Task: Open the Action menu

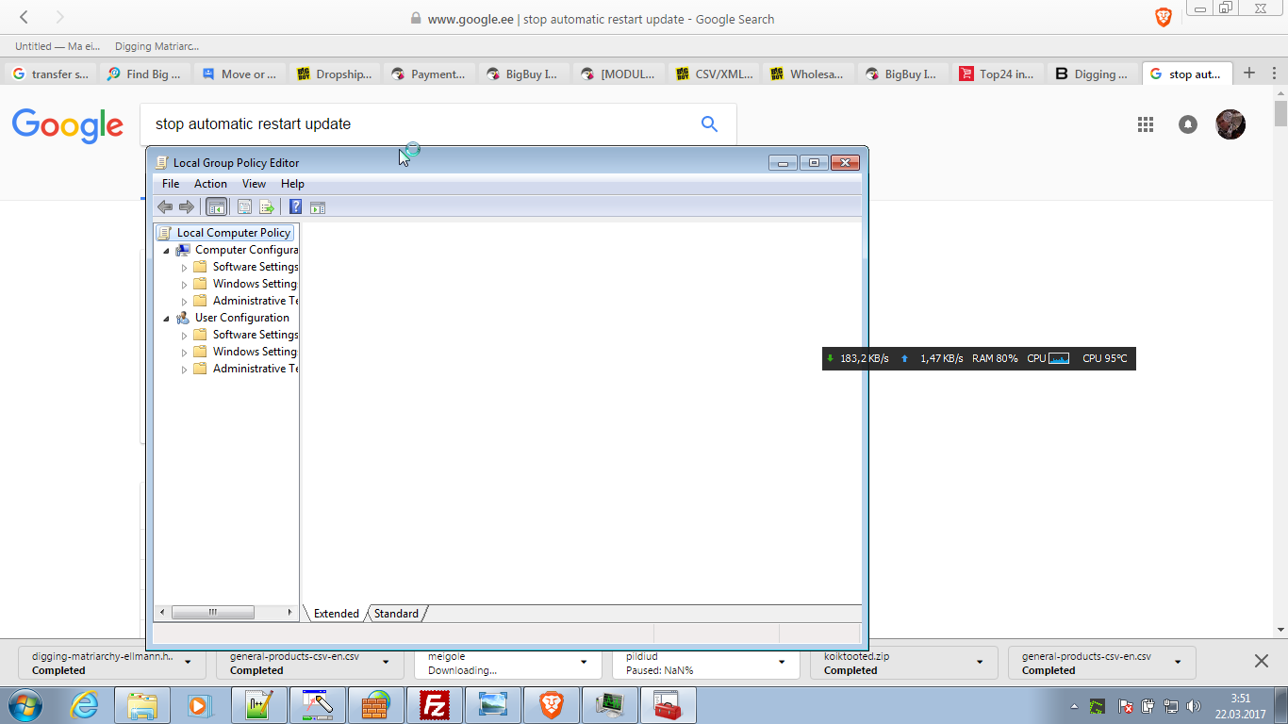Action: pyautogui.click(x=210, y=184)
